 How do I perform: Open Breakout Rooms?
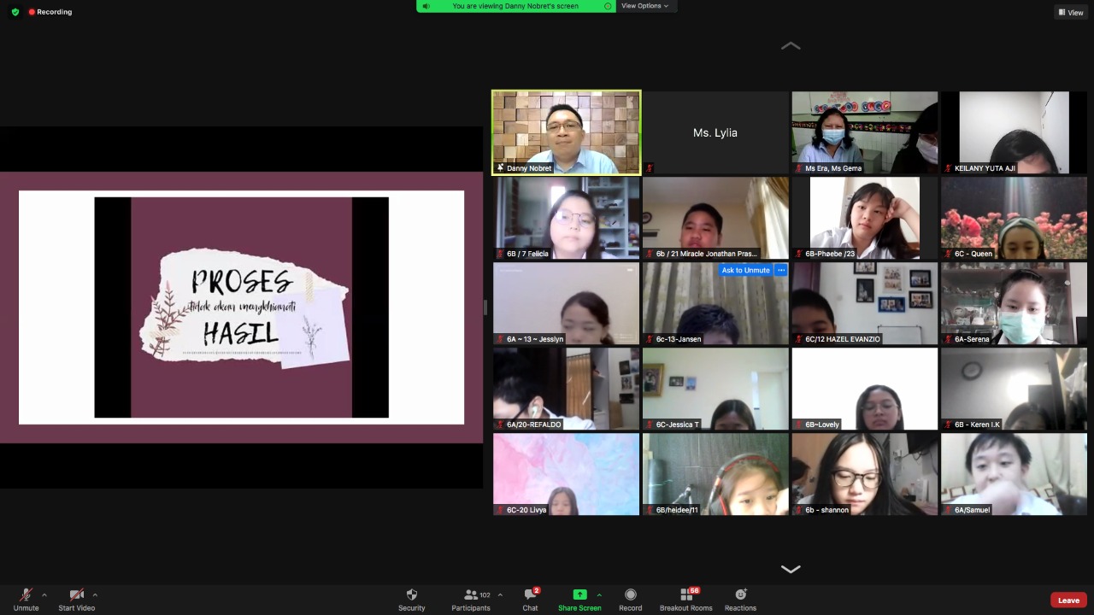(685, 594)
